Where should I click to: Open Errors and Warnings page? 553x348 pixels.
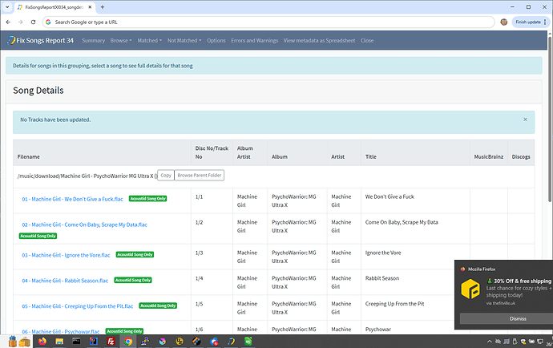(x=255, y=40)
